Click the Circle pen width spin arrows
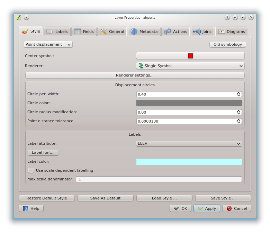The image size is (270, 232). (238, 94)
